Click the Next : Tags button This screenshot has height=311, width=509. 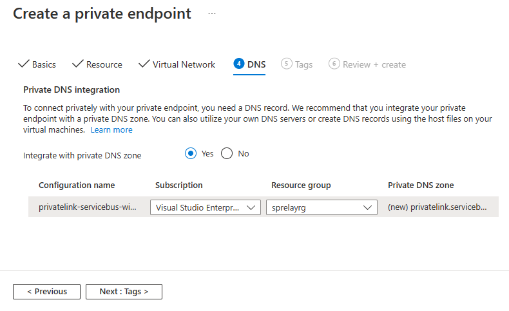(124, 292)
